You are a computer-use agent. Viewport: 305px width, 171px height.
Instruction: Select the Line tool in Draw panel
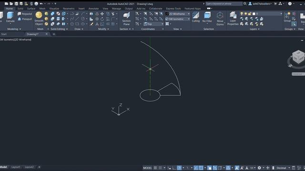(77, 19)
